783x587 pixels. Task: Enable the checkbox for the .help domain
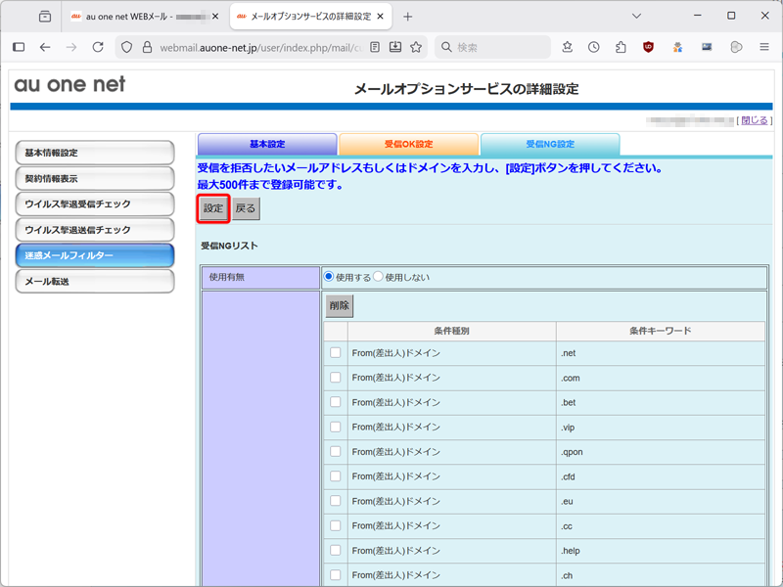(x=336, y=550)
